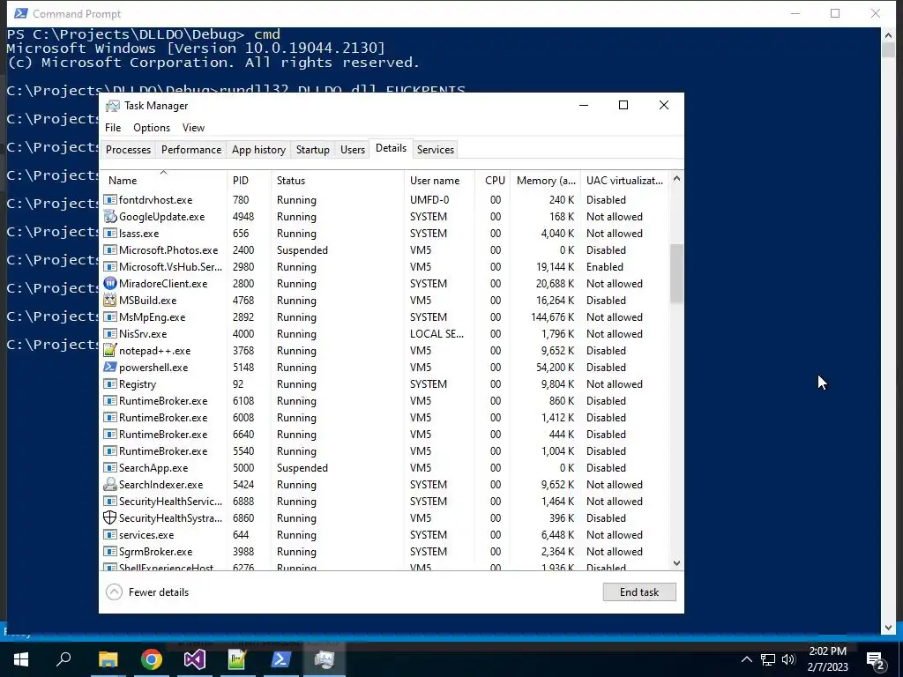
Task: Open the volume tray icon
Action: click(789, 659)
